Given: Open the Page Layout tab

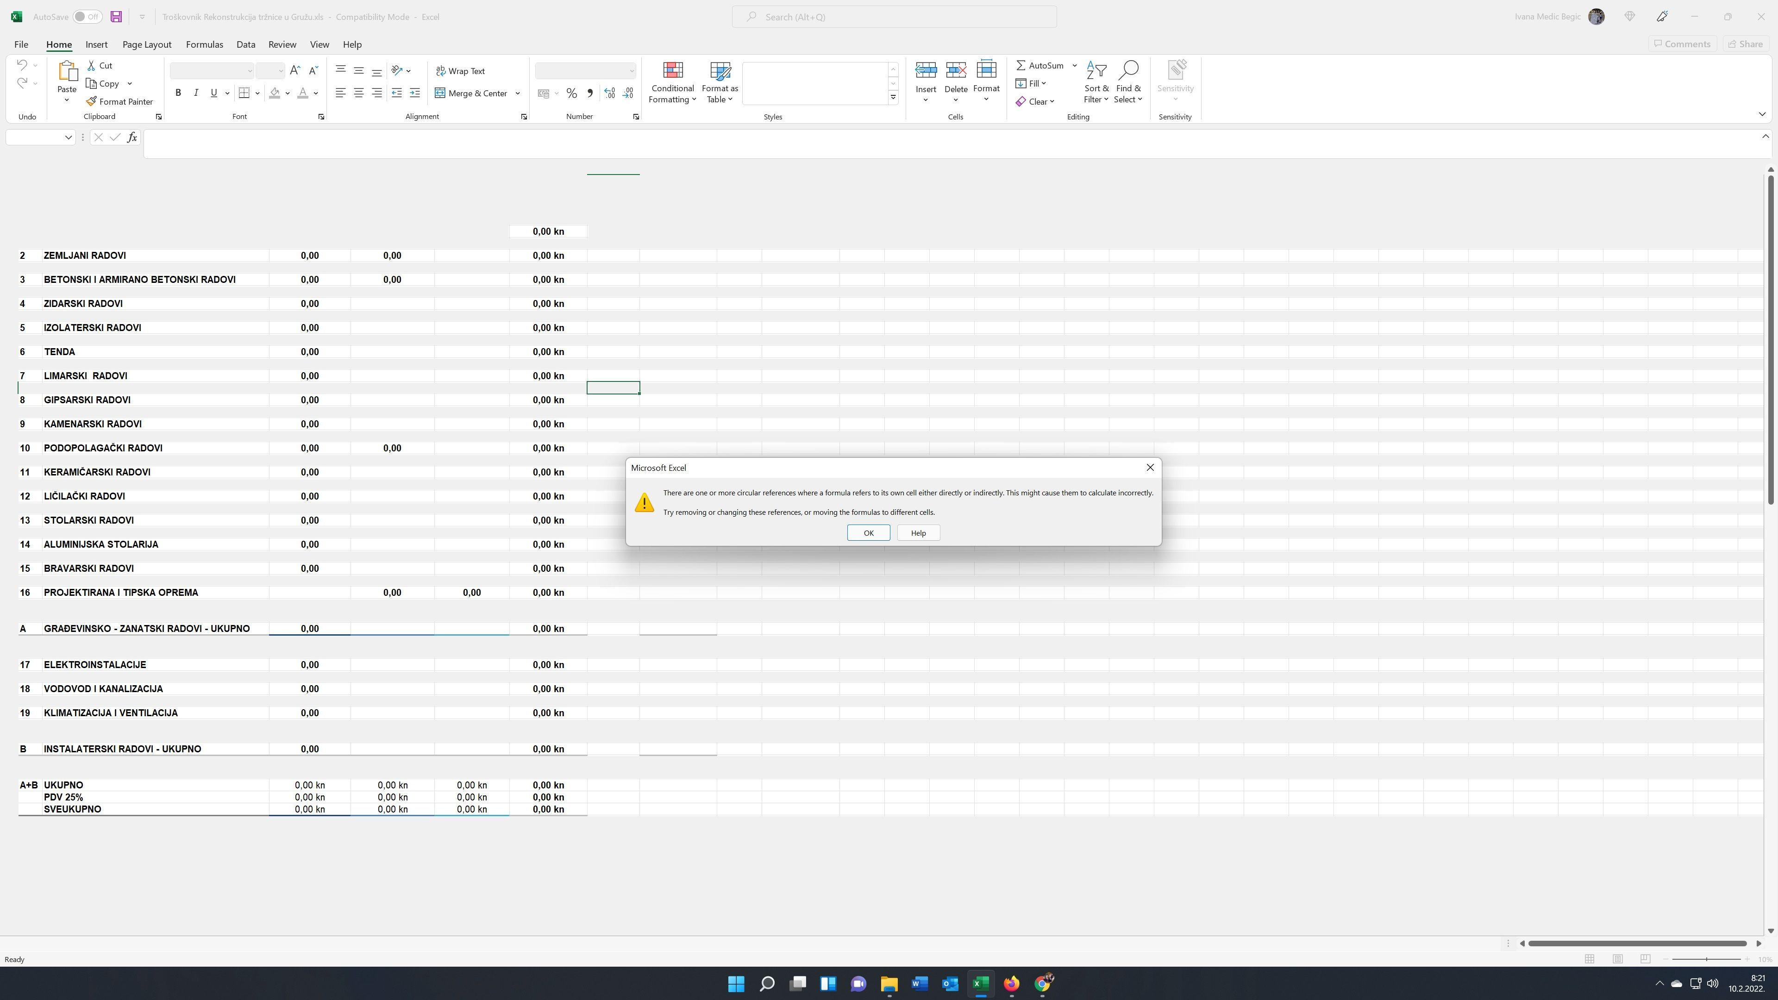Looking at the screenshot, I should (147, 44).
